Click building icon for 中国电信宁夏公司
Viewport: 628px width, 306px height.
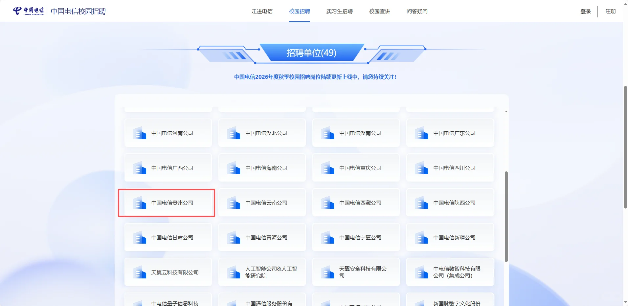pyautogui.click(x=327, y=237)
